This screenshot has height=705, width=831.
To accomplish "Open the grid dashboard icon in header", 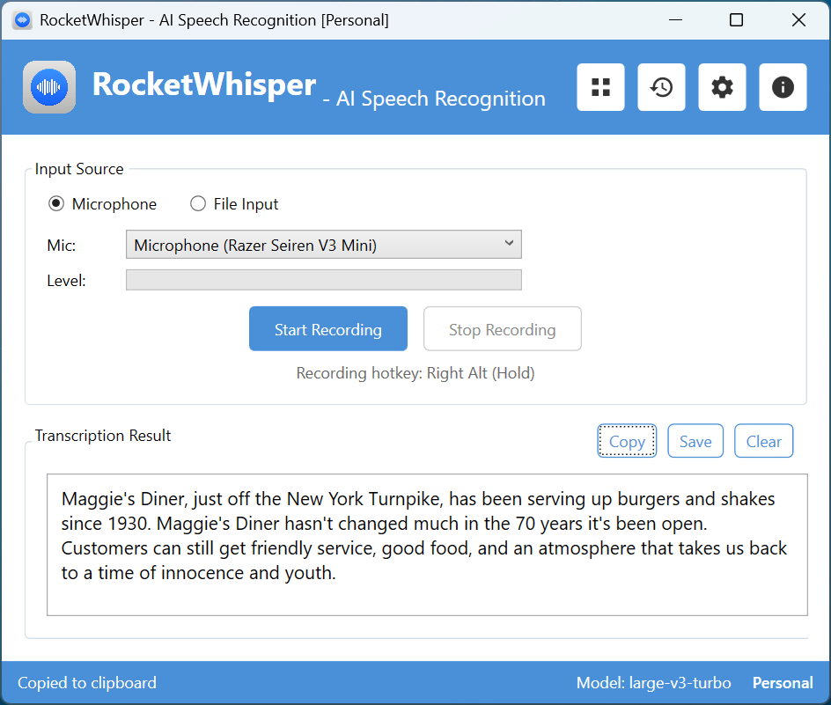I will [600, 87].
